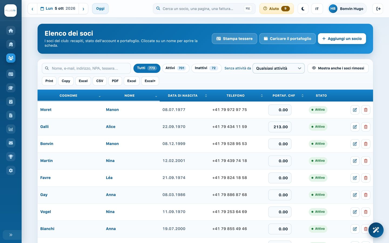Open the members group icon in sidebar
This screenshot has height=243, width=389.
[11, 58]
